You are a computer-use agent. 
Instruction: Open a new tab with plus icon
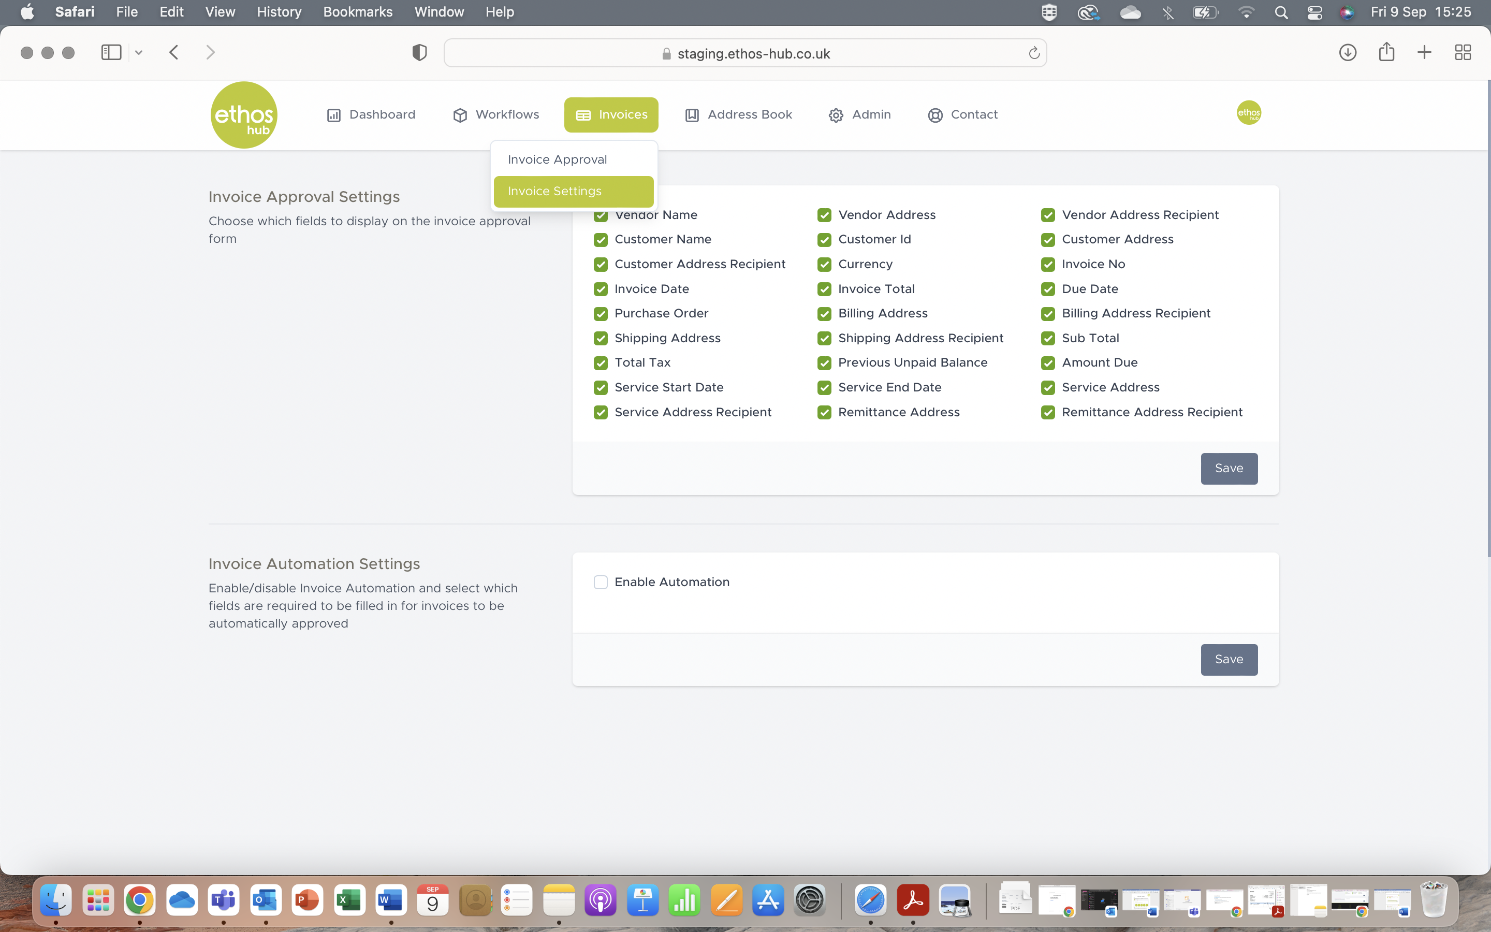click(x=1424, y=52)
